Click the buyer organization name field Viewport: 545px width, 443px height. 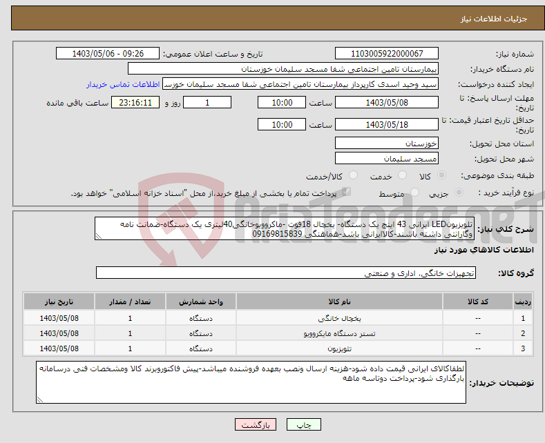(283, 69)
